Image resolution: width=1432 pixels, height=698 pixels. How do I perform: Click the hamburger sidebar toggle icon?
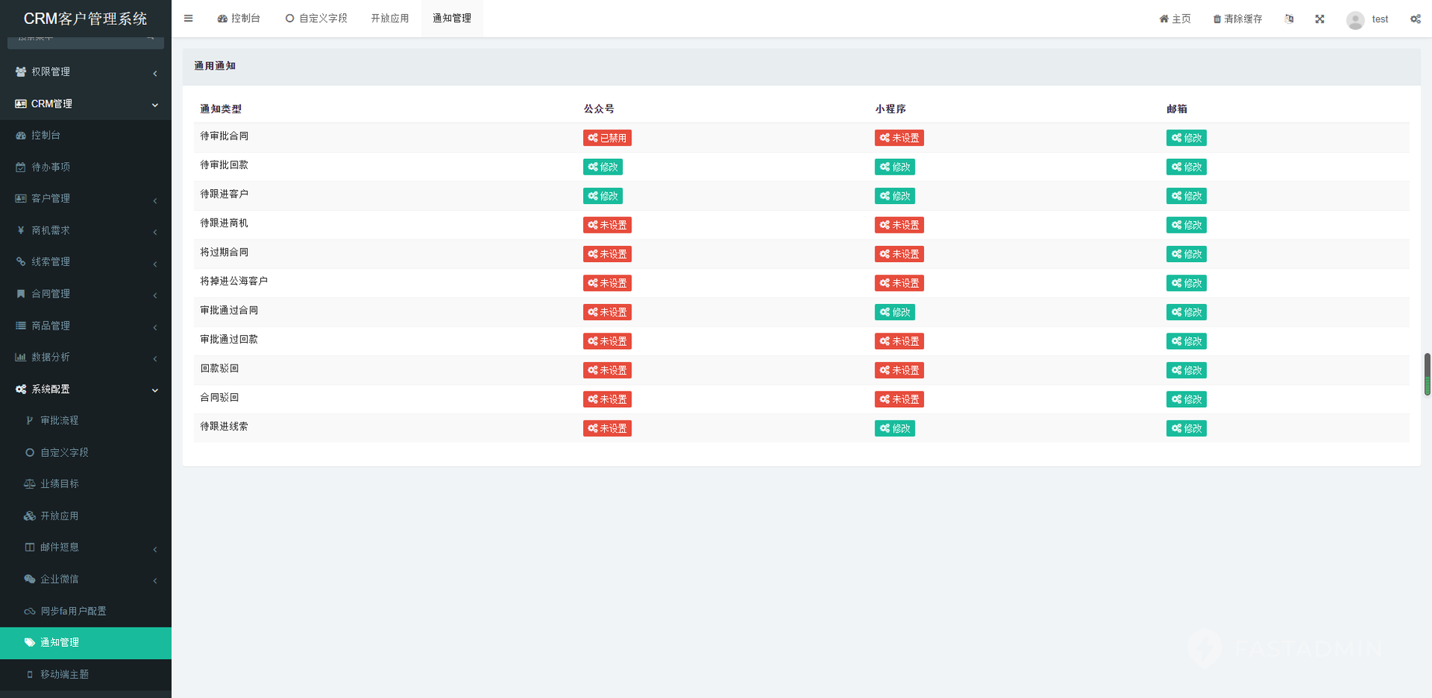[x=188, y=19]
